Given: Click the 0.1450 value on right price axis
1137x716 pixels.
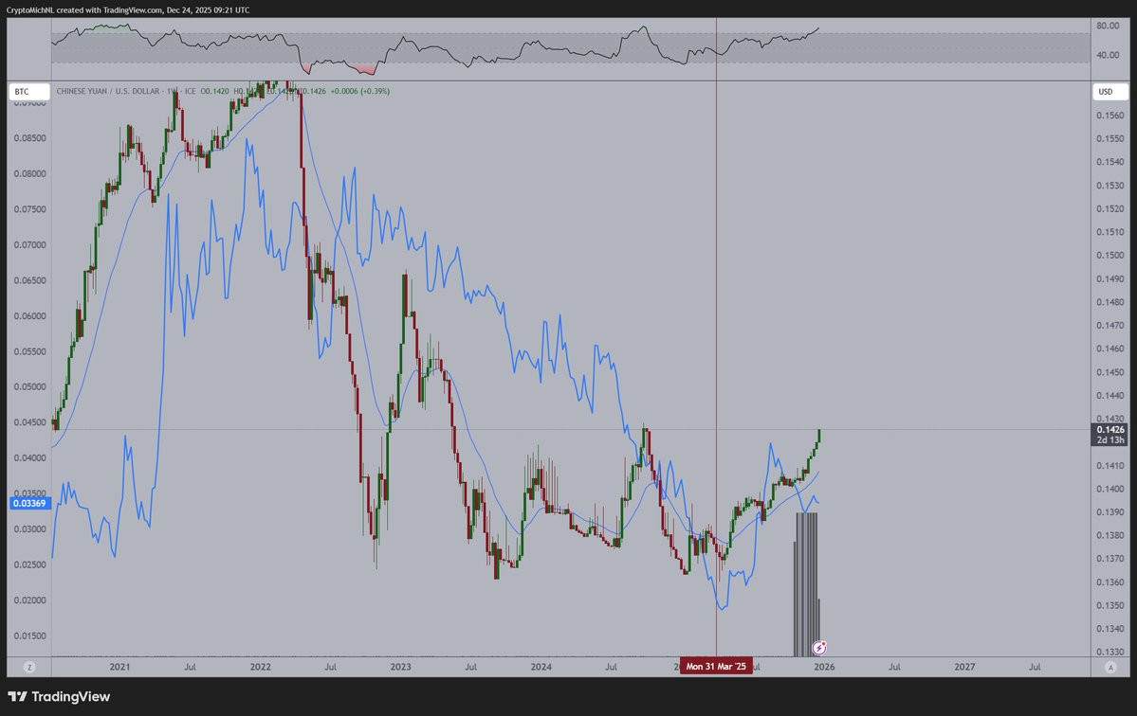Looking at the screenshot, I should click(x=1110, y=372).
